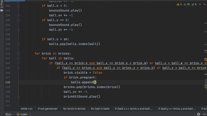The height and width of the screenshot is (116, 207).
Task: Collapse fold marker at line 134
Action: [x=18, y=15]
